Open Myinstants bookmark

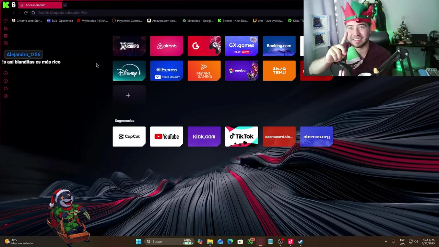coord(92,21)
